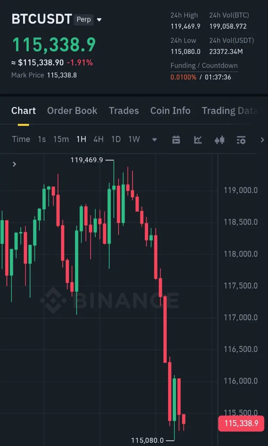Open the Coin Info tab

coord(170,111)
